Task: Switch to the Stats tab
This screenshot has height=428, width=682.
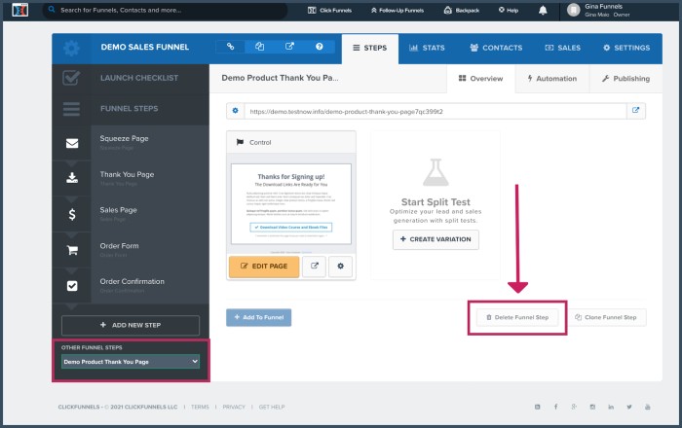Action: click(x=427, y=48)
